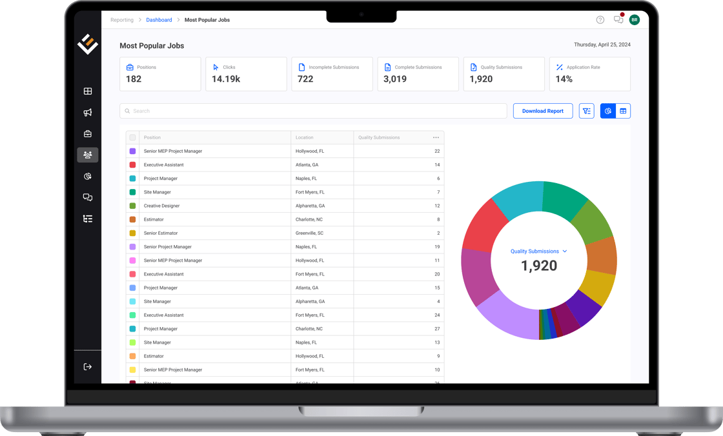The image size is (723, 436).
Task: Open the filter options icon button
Action: [586, 111]
